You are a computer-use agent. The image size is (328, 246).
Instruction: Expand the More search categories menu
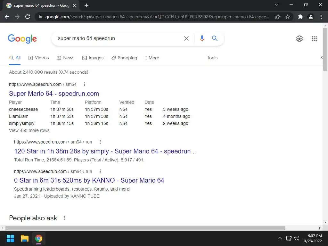[x=152, y=58]
